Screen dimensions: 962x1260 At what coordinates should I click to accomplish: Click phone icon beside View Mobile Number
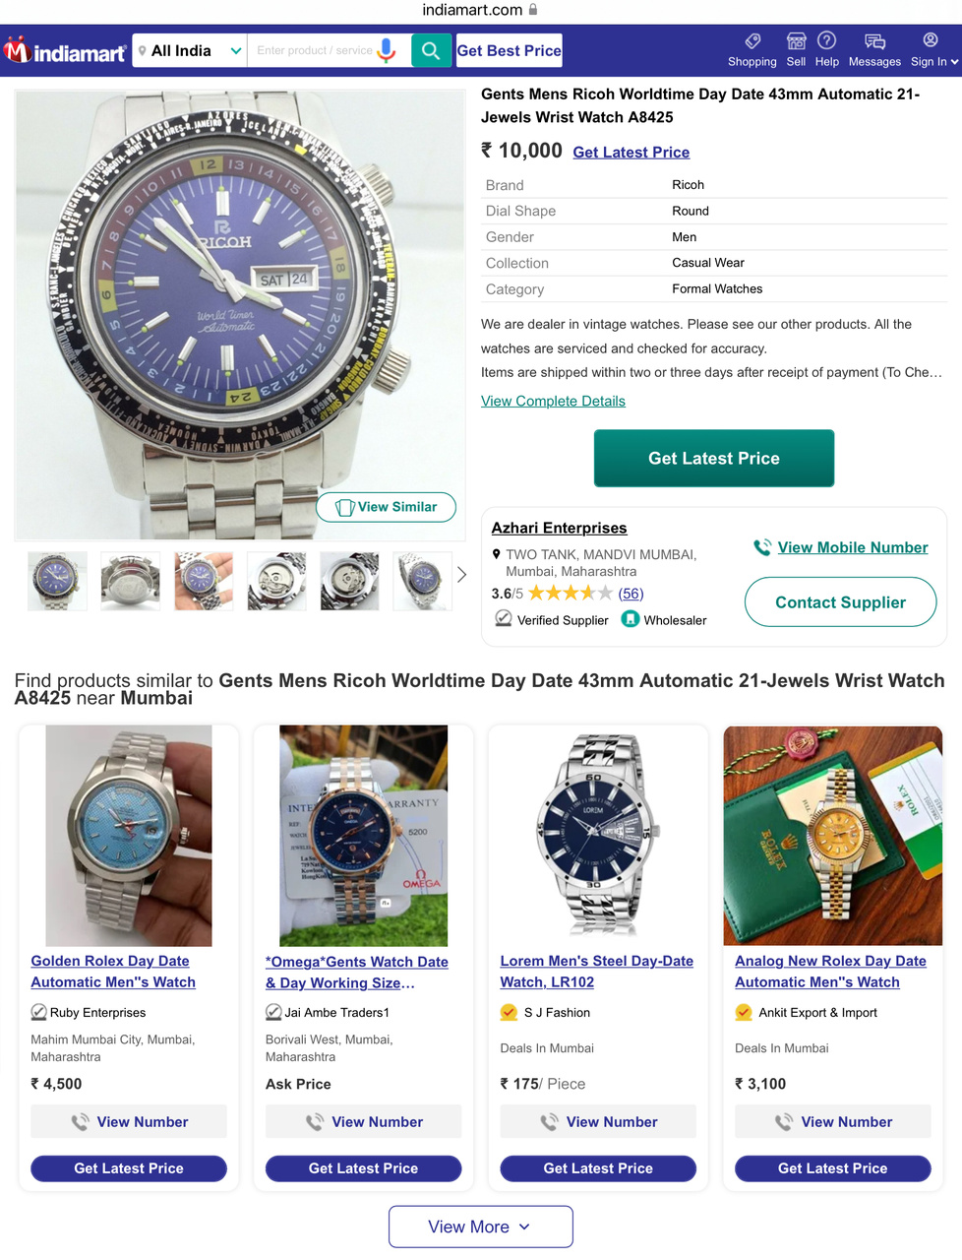click(x=762, y=547)
